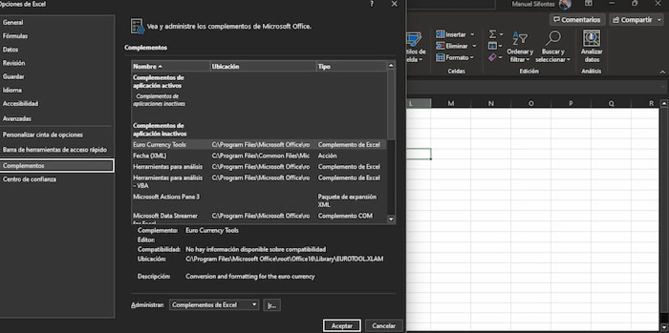Select column Q header in Excel
Image resolution: width=669 pixels, height=333 pixels.
611,103
